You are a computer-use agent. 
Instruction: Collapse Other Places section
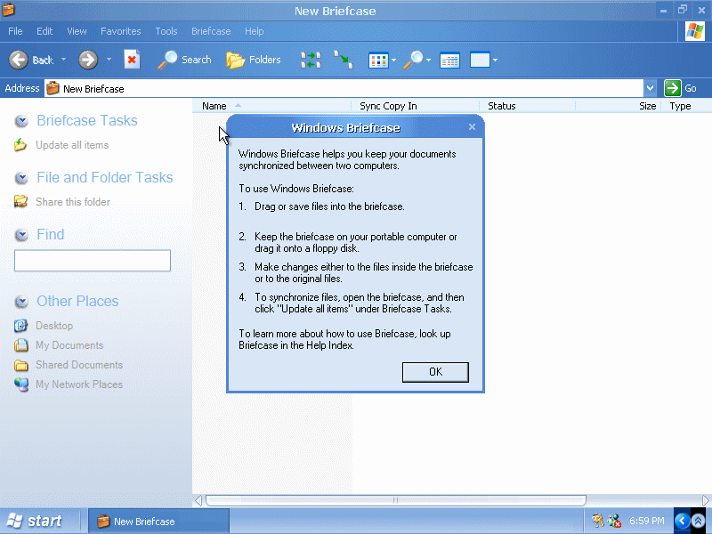(21, 302)
